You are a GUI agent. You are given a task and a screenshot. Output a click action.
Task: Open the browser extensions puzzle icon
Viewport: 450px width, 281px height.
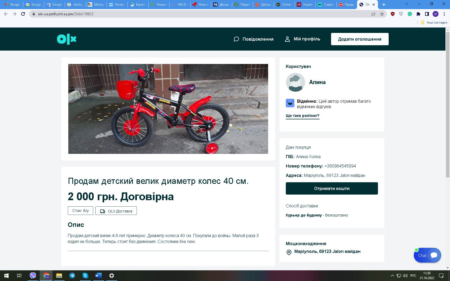[x=418, y=14]
